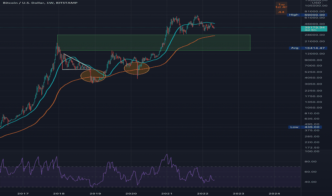Click the Bitcoin / U.S. Dollar chart title

(x=40, y=3)
